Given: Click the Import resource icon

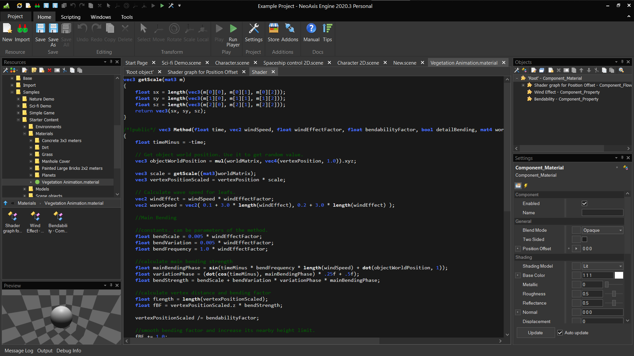Looking at the screenshot, I should (x=22, y=29).
